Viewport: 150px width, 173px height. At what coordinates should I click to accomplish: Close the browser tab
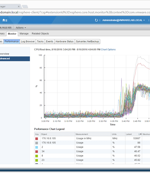pos(19,7)
